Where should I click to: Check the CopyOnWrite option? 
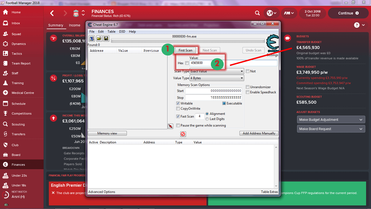178,109
